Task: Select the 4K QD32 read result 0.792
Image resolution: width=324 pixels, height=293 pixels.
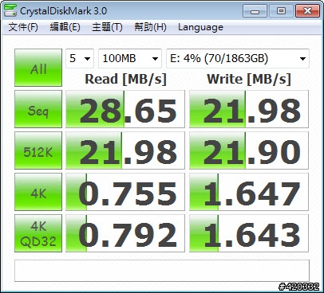Action: (125, 233)
